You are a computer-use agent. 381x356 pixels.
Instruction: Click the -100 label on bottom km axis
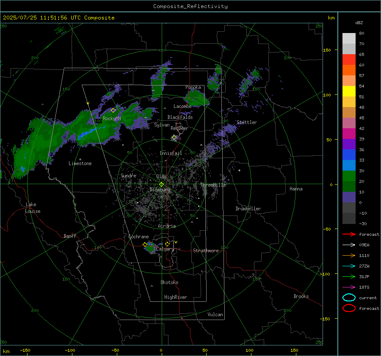pos(70,350)
